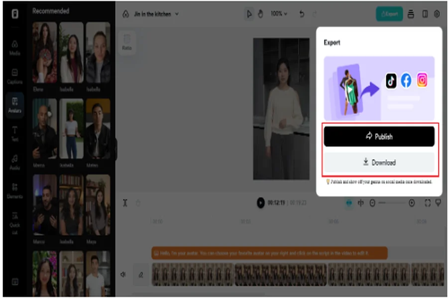
Task: Open the 'Jin in the kitchen' project dropdown
Action: point(156,14)
